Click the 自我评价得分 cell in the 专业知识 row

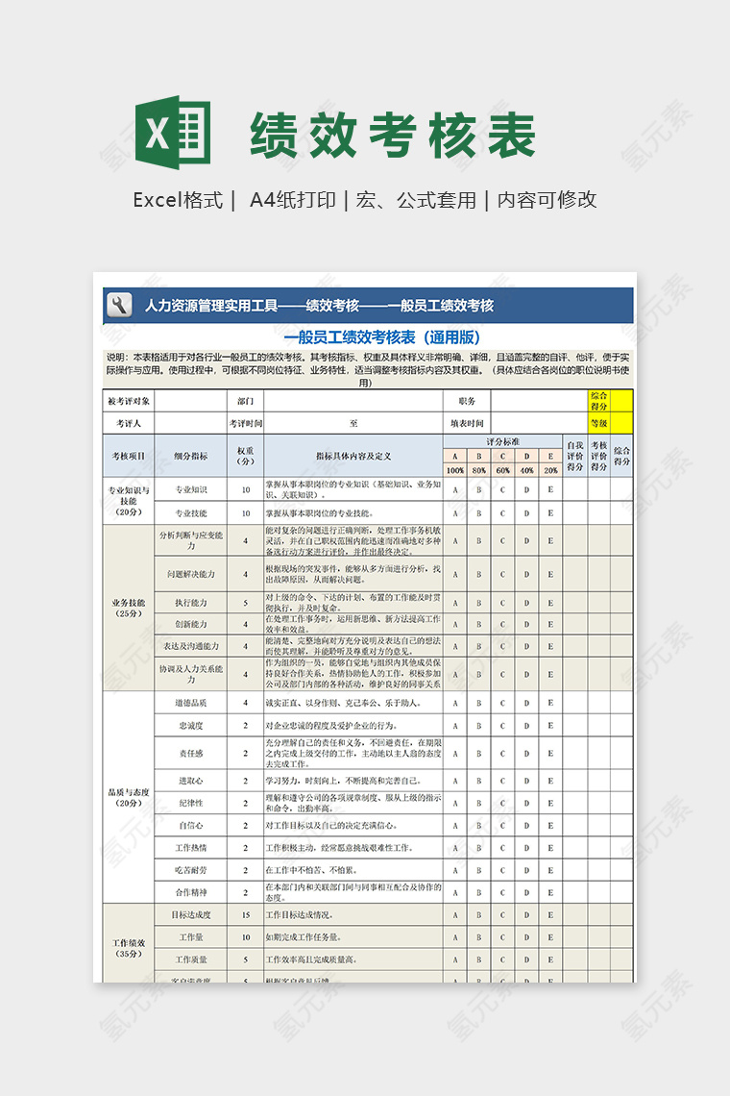click(575, 489)
